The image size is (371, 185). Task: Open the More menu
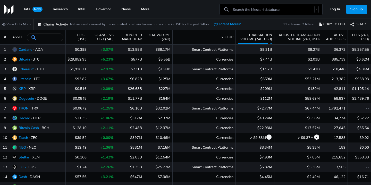[145, 9]
